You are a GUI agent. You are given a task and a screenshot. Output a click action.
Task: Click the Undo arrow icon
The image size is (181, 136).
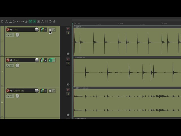coord(18,22)
